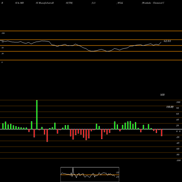This screenshot has height=182, width=182.
Task: Click the 21 label in mini chart
Action: point(118,177)
